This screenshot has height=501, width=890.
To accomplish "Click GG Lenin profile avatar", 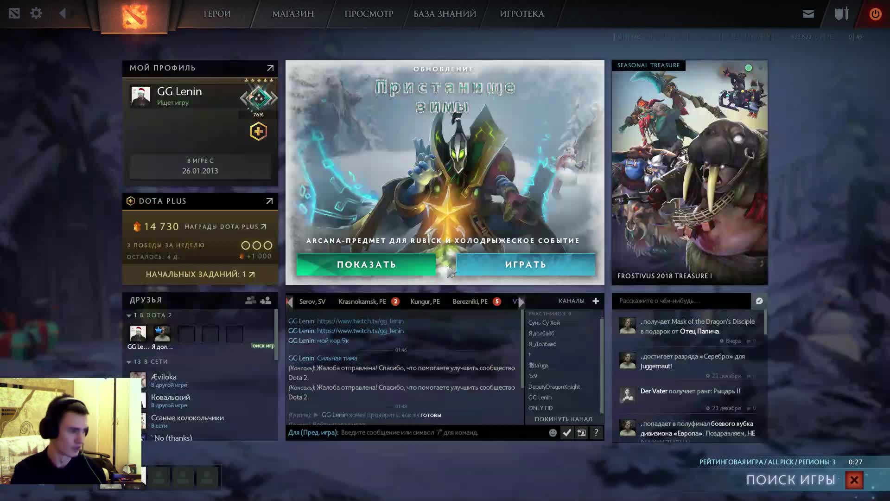I will pyautogui.click(x=141, y=96).
